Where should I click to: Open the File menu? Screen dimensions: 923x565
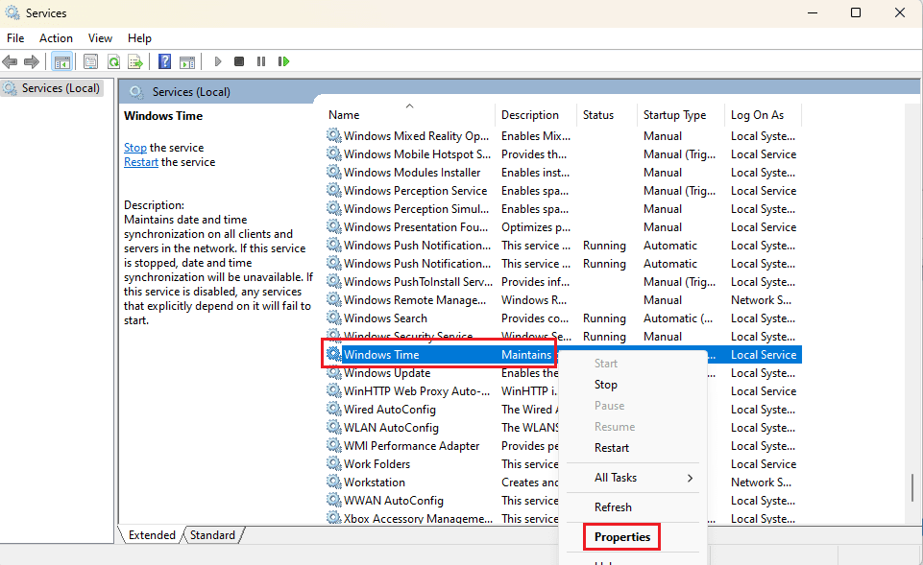pyautogui.click(x=15, y=38)
